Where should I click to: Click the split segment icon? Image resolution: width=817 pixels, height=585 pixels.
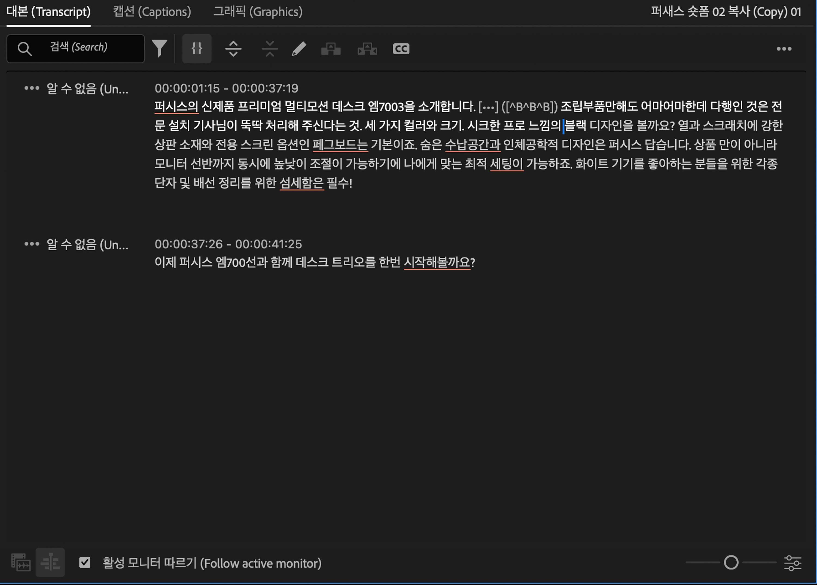pyautogui.click(x=233, y=49)
